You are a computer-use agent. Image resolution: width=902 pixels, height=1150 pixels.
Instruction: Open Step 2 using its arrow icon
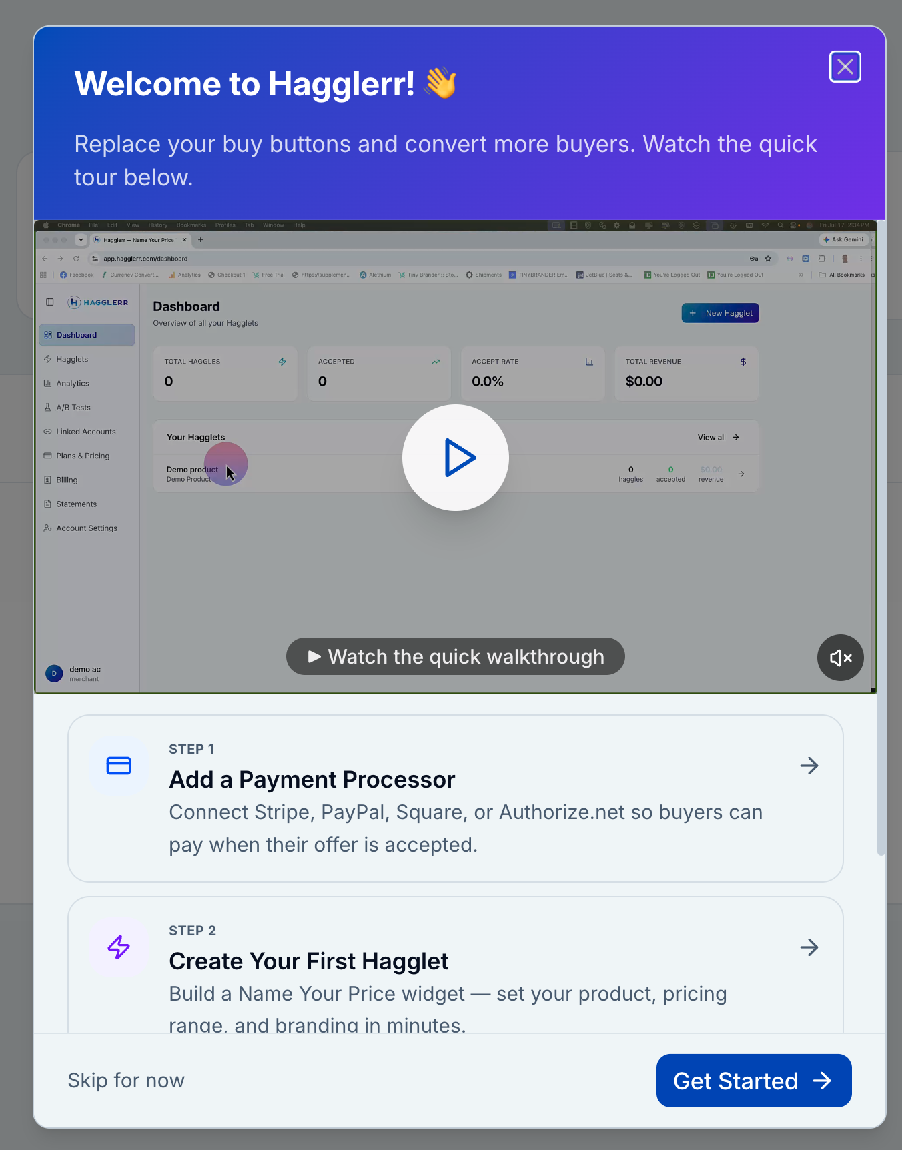point(809,947)
